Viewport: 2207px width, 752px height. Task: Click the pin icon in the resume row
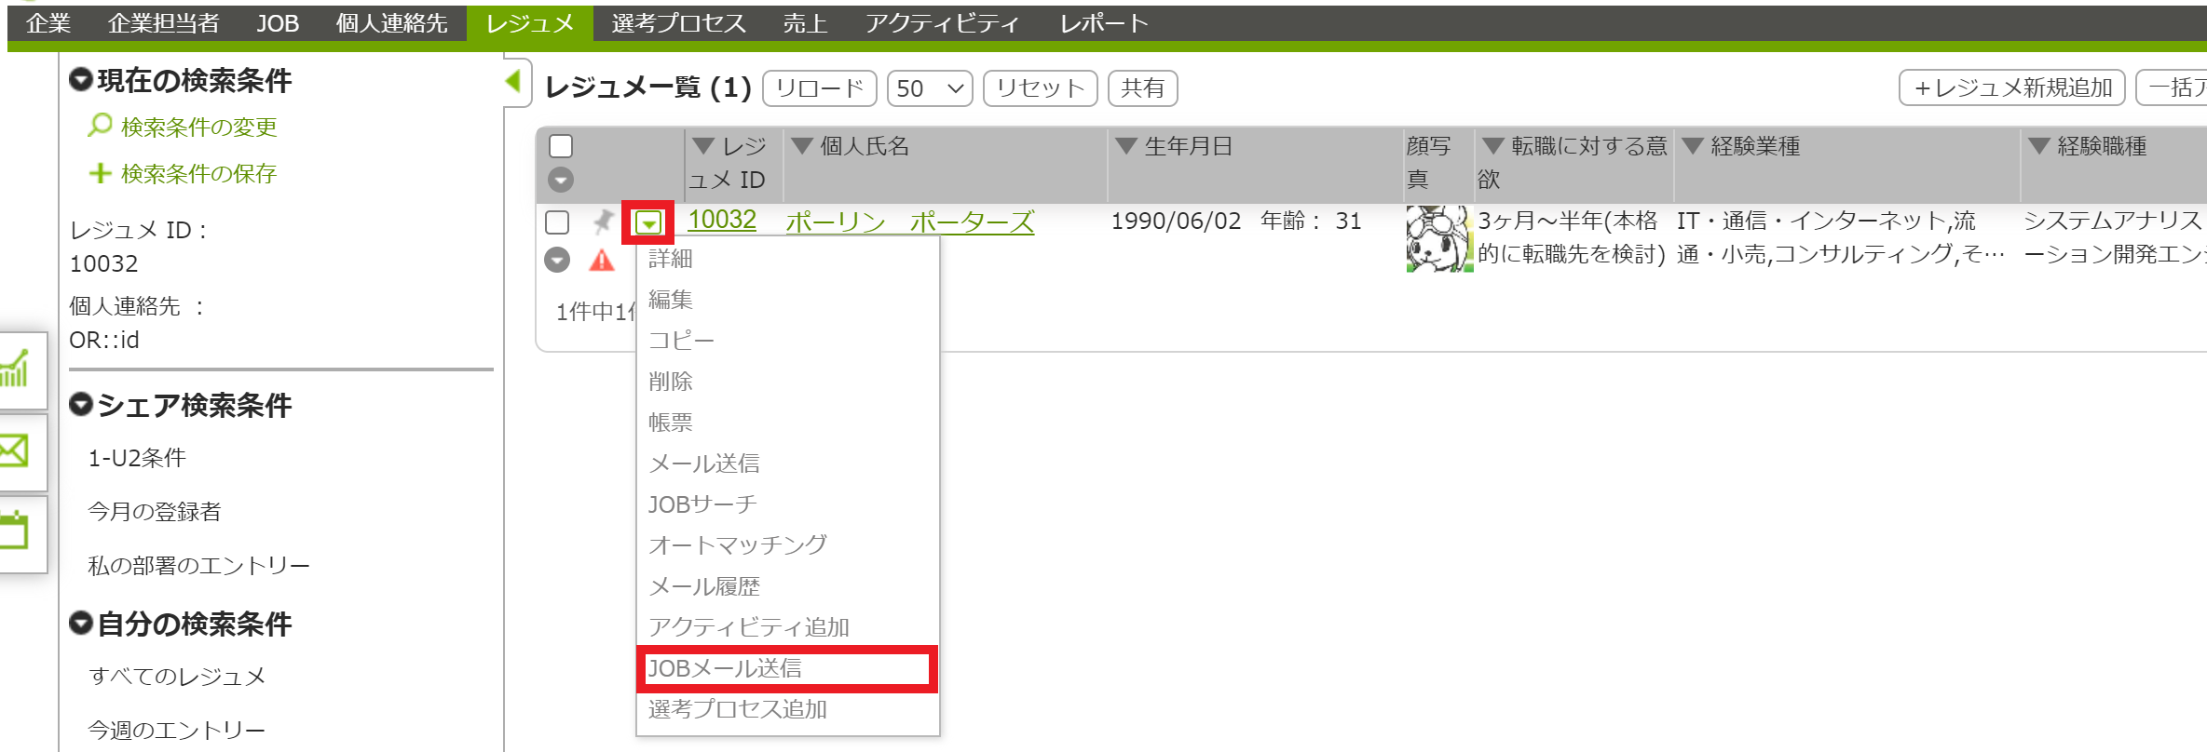click(x=603, y=222)
